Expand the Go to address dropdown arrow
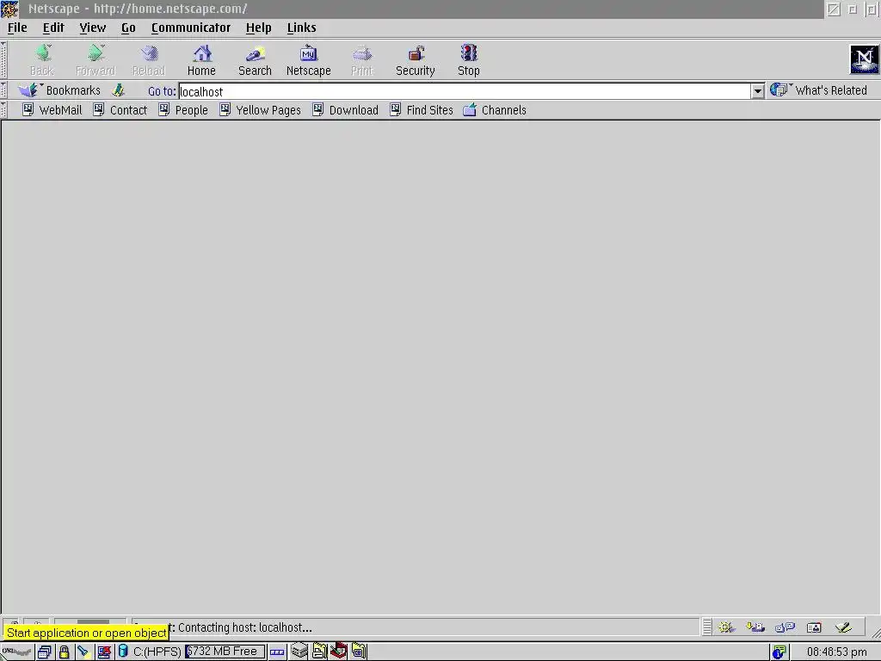The height and width of the screenshot is (661, 881). [x=757, y=91]
